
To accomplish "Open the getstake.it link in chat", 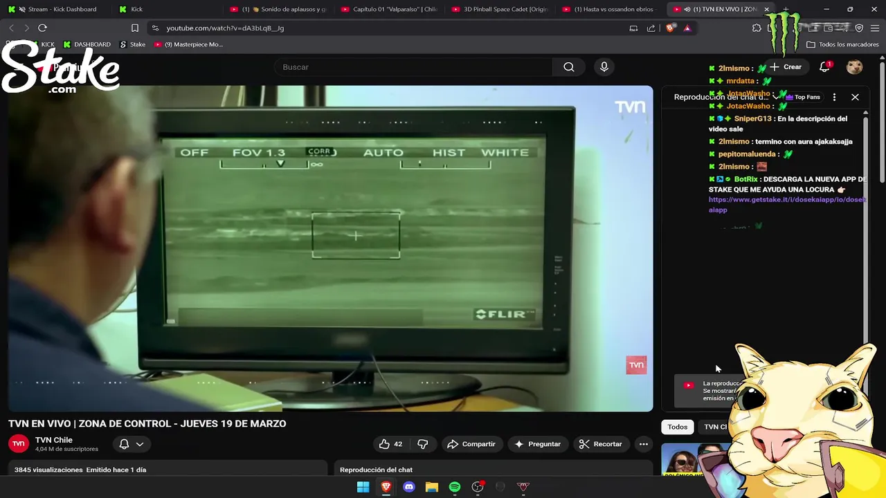I will (x=787, y=205).
